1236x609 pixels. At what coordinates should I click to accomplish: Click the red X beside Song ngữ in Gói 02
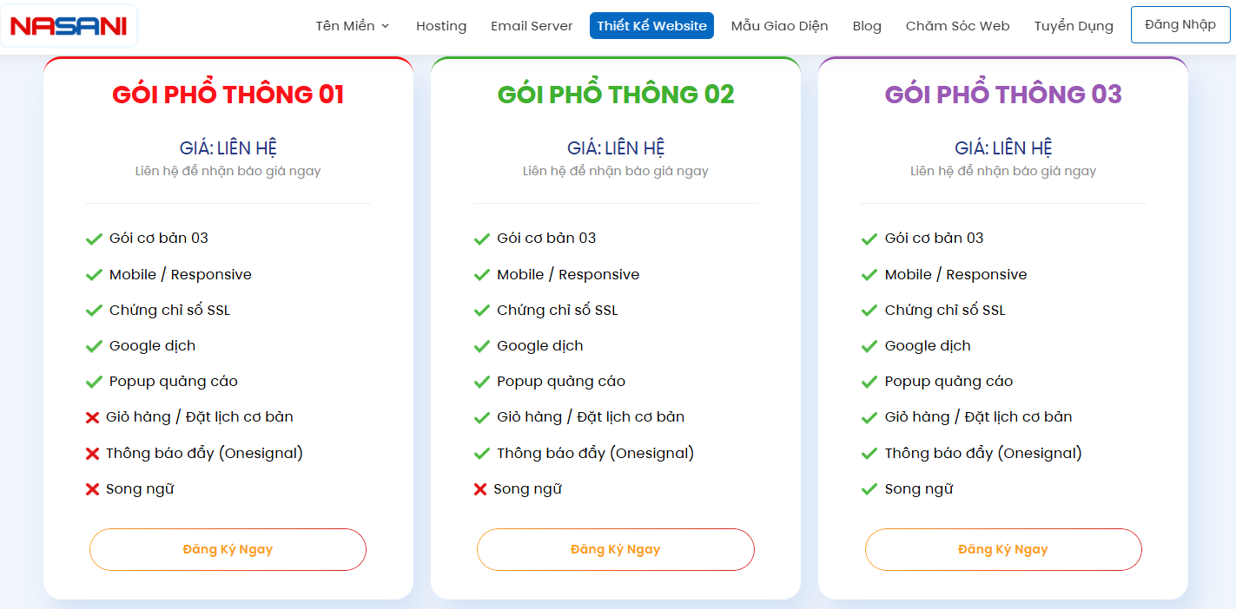point(479,488)
